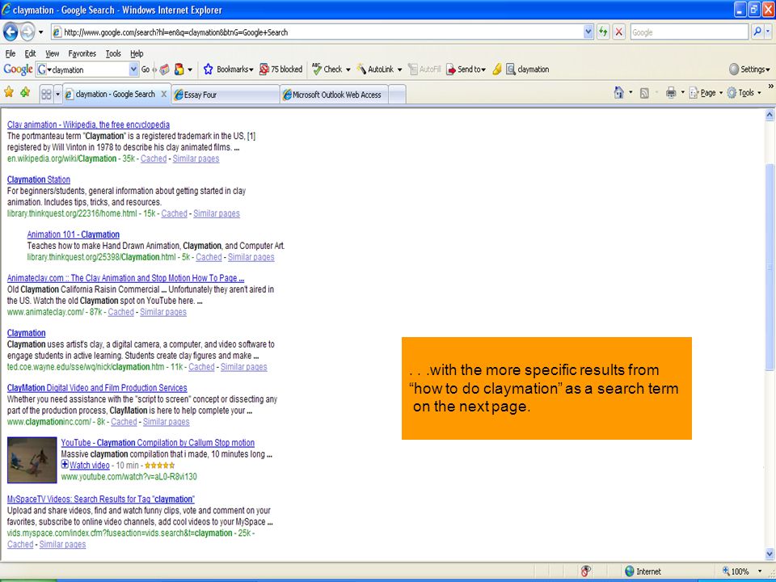Screen dimensions: 776x582
Task: Refresh the page with green arrows icon
Action: point(603,32)
